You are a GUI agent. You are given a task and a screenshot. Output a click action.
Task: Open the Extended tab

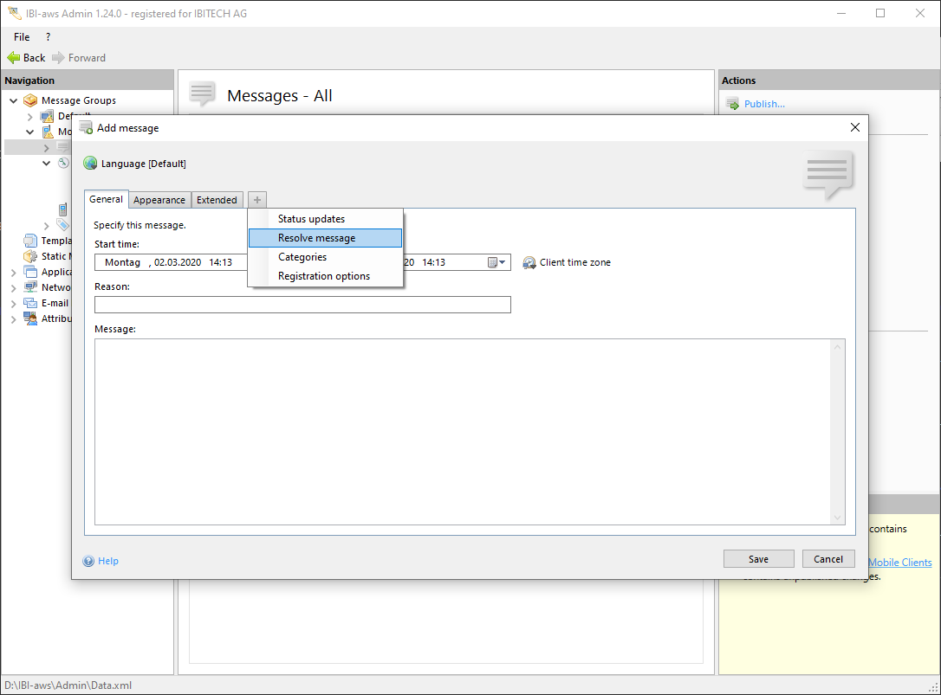tap(217, 200)
